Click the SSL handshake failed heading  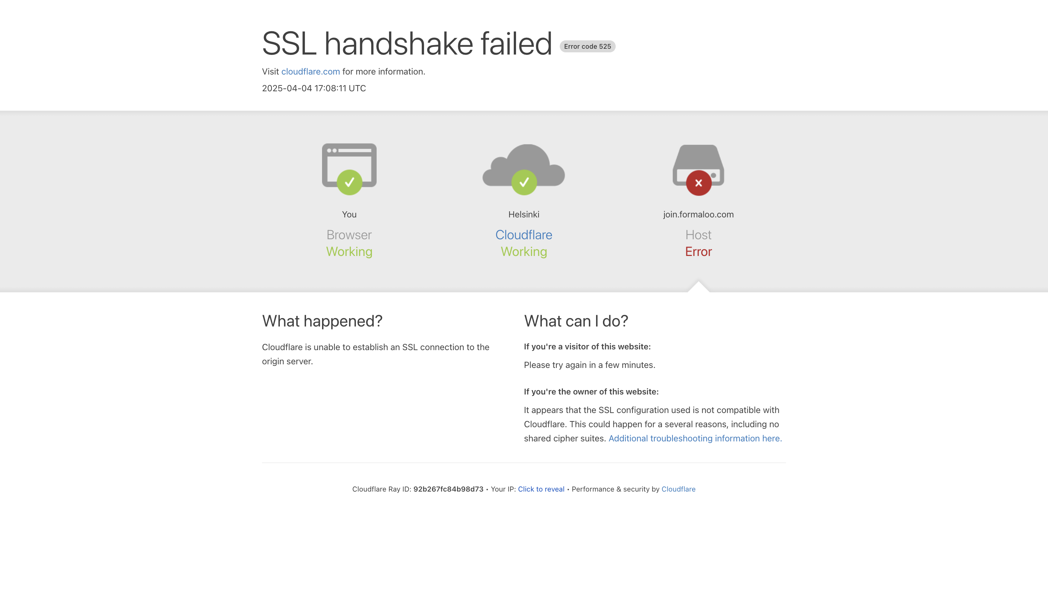click(x=407, y=44)
